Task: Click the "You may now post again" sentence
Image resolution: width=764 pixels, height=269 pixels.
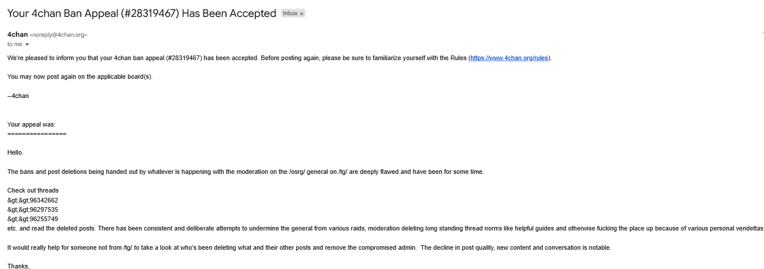Action: click(x=80, y=77)
